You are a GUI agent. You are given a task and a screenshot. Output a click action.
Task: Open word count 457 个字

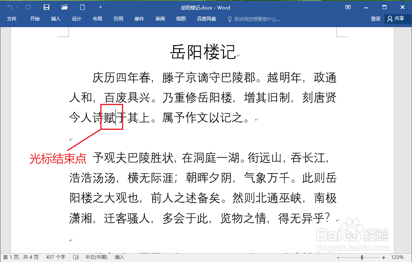[x=55, y=257]
